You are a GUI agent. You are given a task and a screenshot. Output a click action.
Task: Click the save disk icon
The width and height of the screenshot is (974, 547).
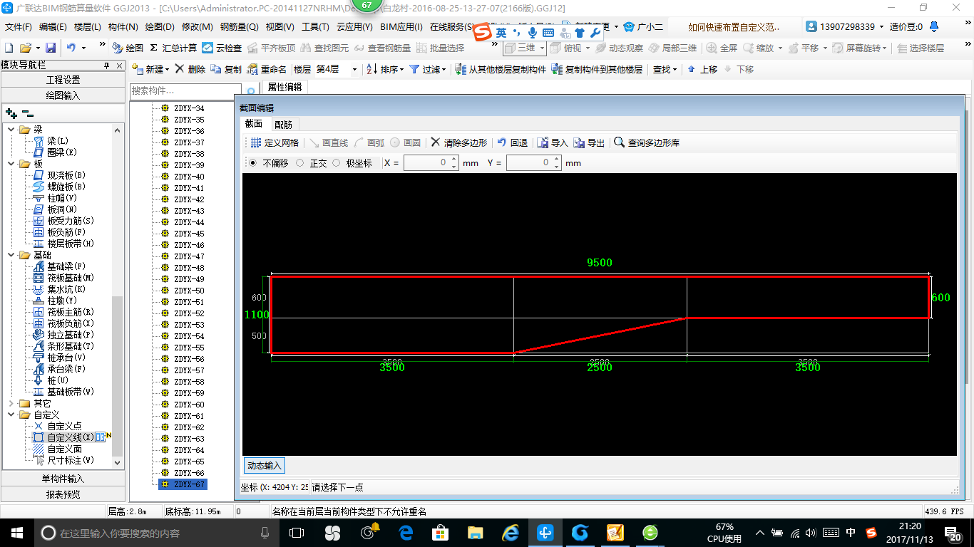pos(51,48)
